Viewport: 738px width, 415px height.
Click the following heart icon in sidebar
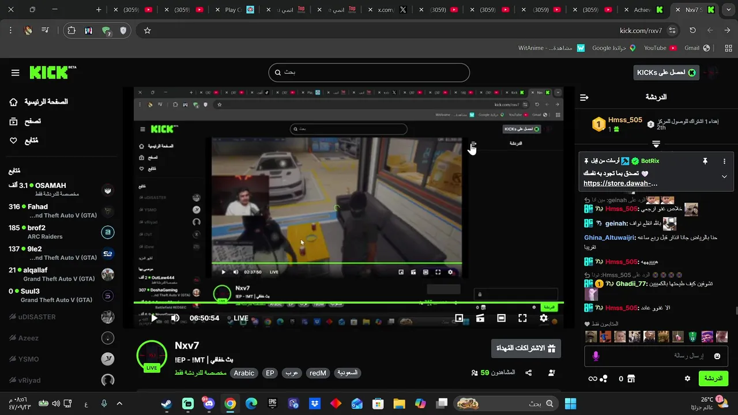(14, 141)
